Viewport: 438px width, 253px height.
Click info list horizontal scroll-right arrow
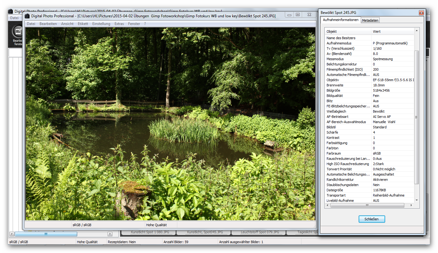point(412,205)
